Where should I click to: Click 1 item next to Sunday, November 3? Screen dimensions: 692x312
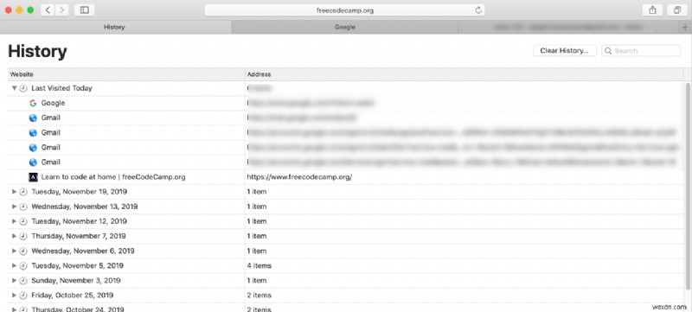[257, 280]
